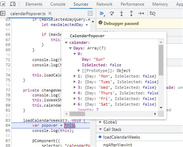This screenshot has width=183, height=147.
Task: Resume script execution
Action: pyautogui.click(x=102, y=14)
